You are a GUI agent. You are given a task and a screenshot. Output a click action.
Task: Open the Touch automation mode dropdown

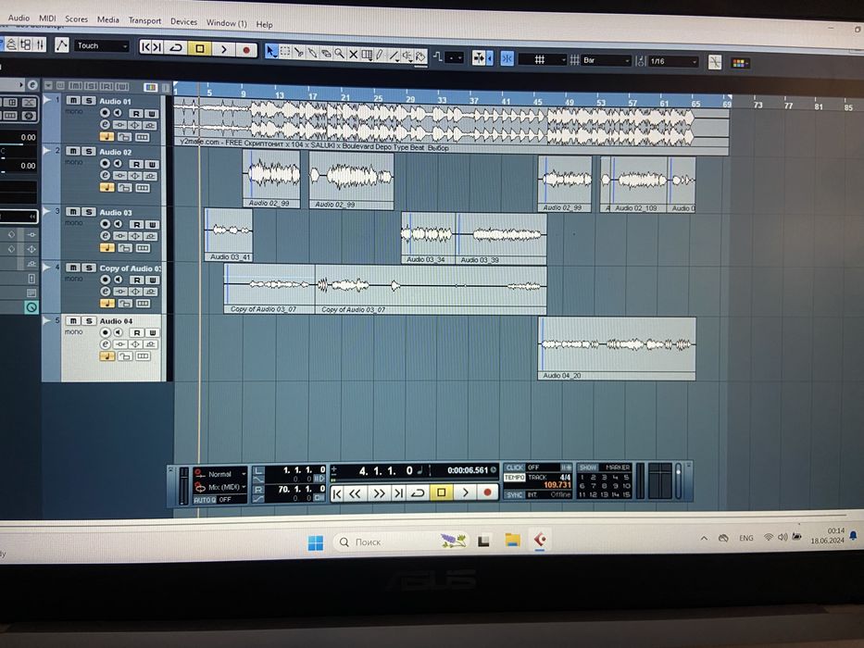coord(101,45)
